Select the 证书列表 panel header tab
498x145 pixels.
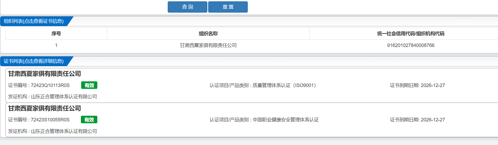point(34,61)
